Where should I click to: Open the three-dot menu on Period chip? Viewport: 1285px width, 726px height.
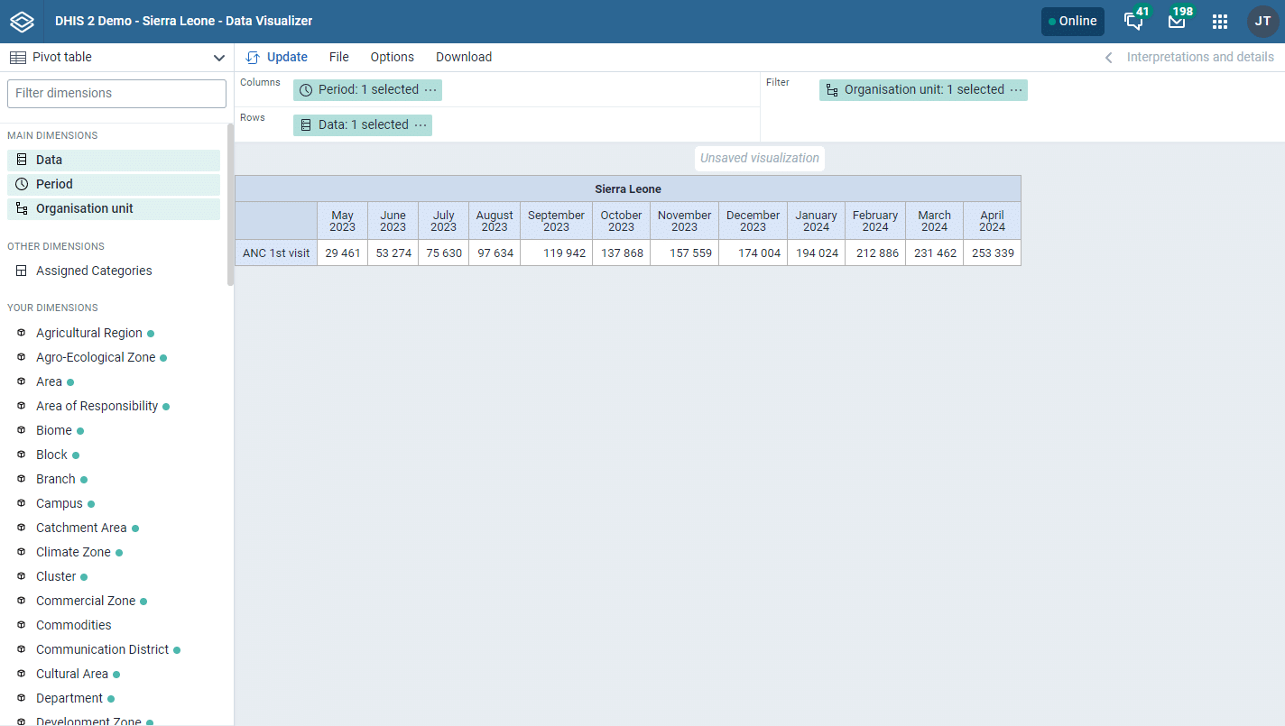(430, 90)
